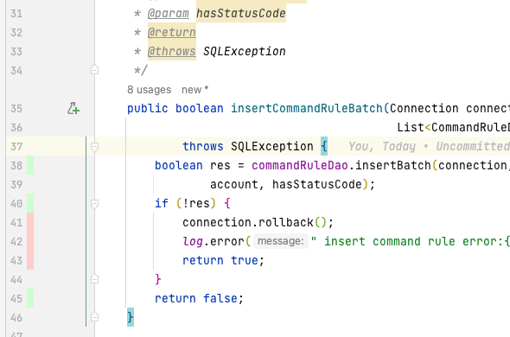Click the 'return true;' statement
The width and height of the screenshot is (510, 337).
point(224,260)
